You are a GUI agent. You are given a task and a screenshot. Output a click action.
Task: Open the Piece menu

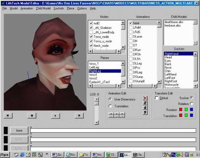pyautogui.click(x=71, y=9)
